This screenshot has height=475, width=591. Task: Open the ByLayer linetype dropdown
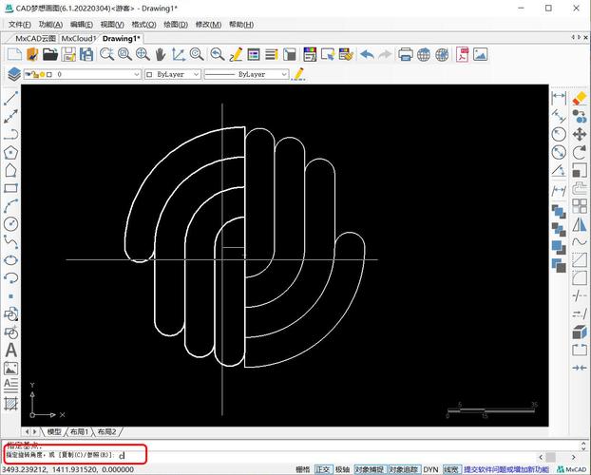pyautogui.click(x=285, y=73)
